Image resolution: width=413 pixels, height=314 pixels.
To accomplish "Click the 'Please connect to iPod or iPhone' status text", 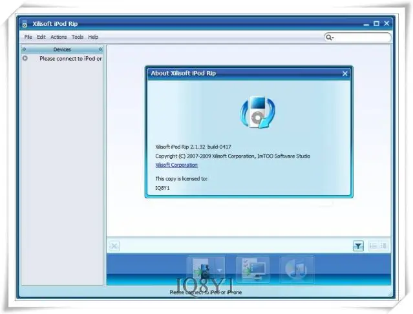I will pyautogui.click(x=206, y=293).
